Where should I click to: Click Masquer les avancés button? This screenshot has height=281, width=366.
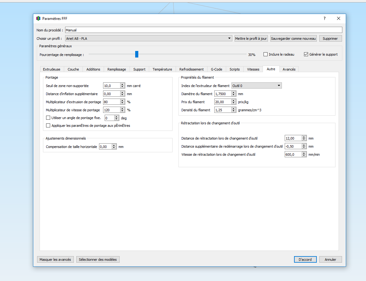tap(55, 259)
